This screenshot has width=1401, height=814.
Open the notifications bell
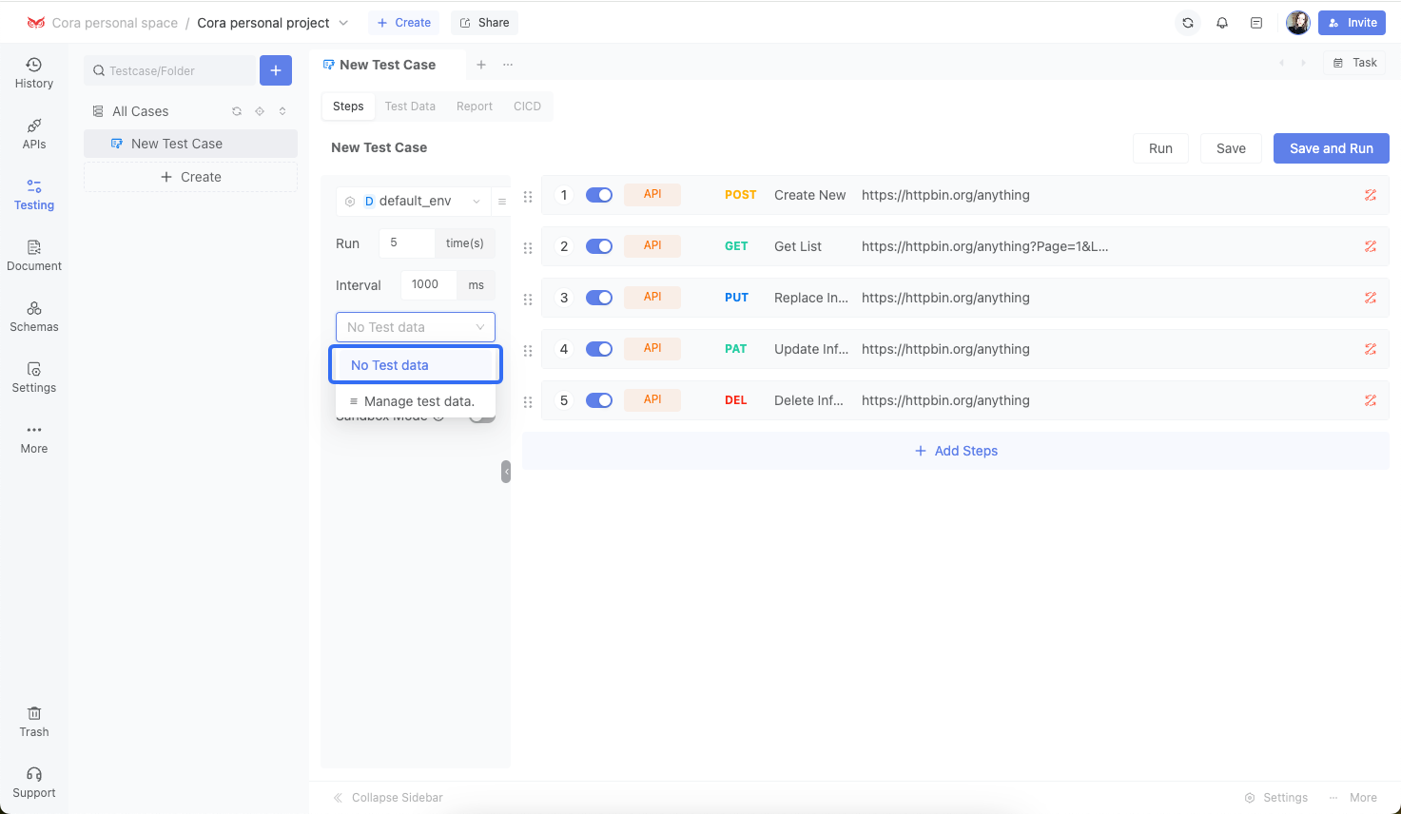pyautogui.click(x=1222, y=23)
